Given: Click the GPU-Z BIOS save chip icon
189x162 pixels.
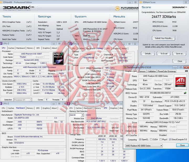Looking at the screenshot, I should 185,93.
